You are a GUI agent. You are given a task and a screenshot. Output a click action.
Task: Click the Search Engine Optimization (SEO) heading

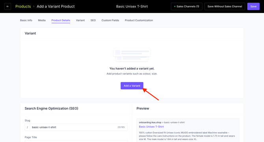51,109
